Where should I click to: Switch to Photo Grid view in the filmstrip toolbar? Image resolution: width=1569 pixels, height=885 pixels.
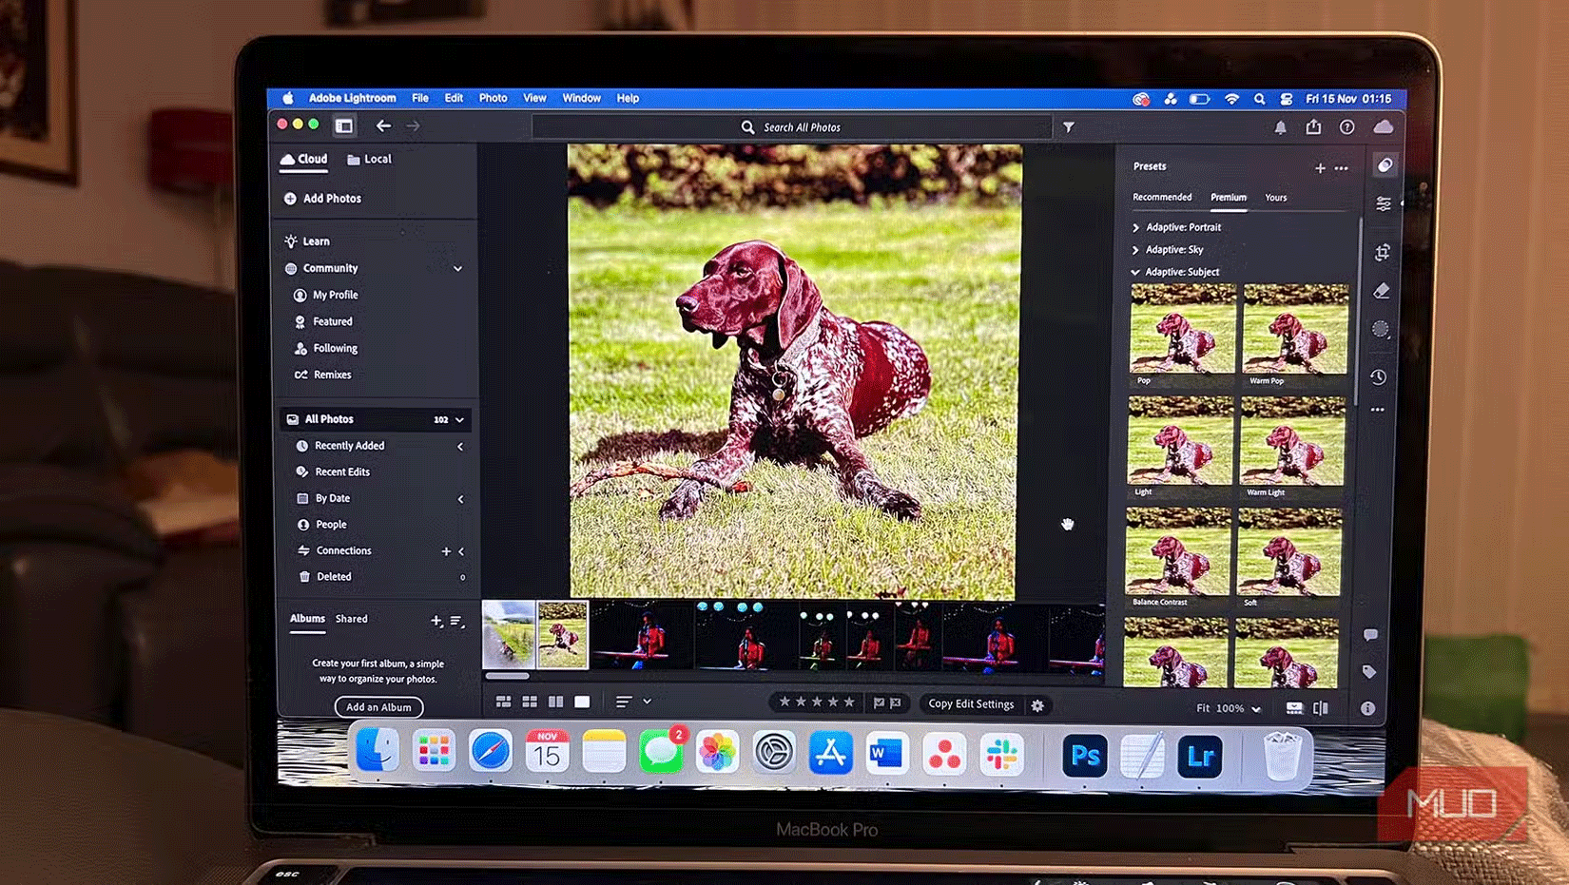coord(503,702)
